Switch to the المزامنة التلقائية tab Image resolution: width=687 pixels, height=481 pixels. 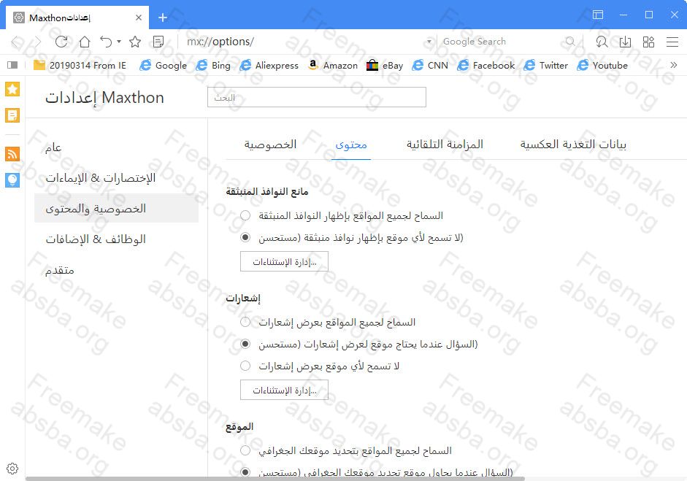tap(445, 145)
